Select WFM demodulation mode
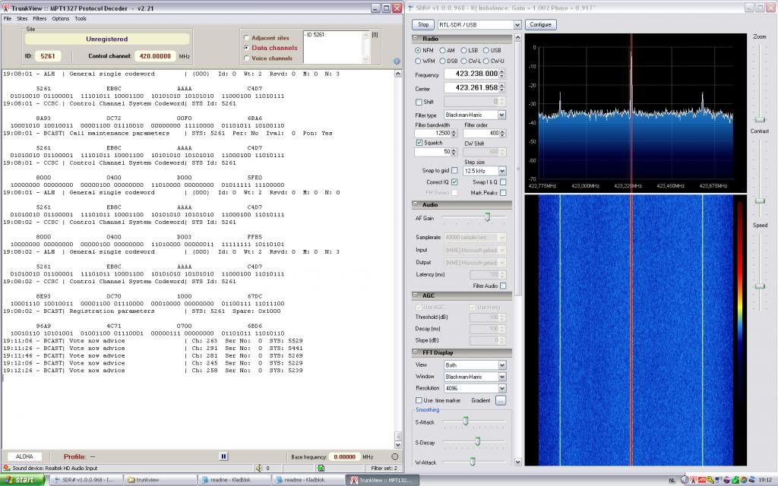 click(418, 61)
